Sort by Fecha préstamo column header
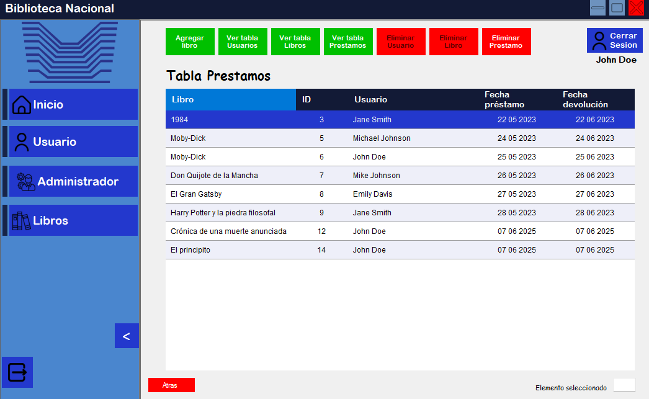The image size is (649, 399). point(517,99)
